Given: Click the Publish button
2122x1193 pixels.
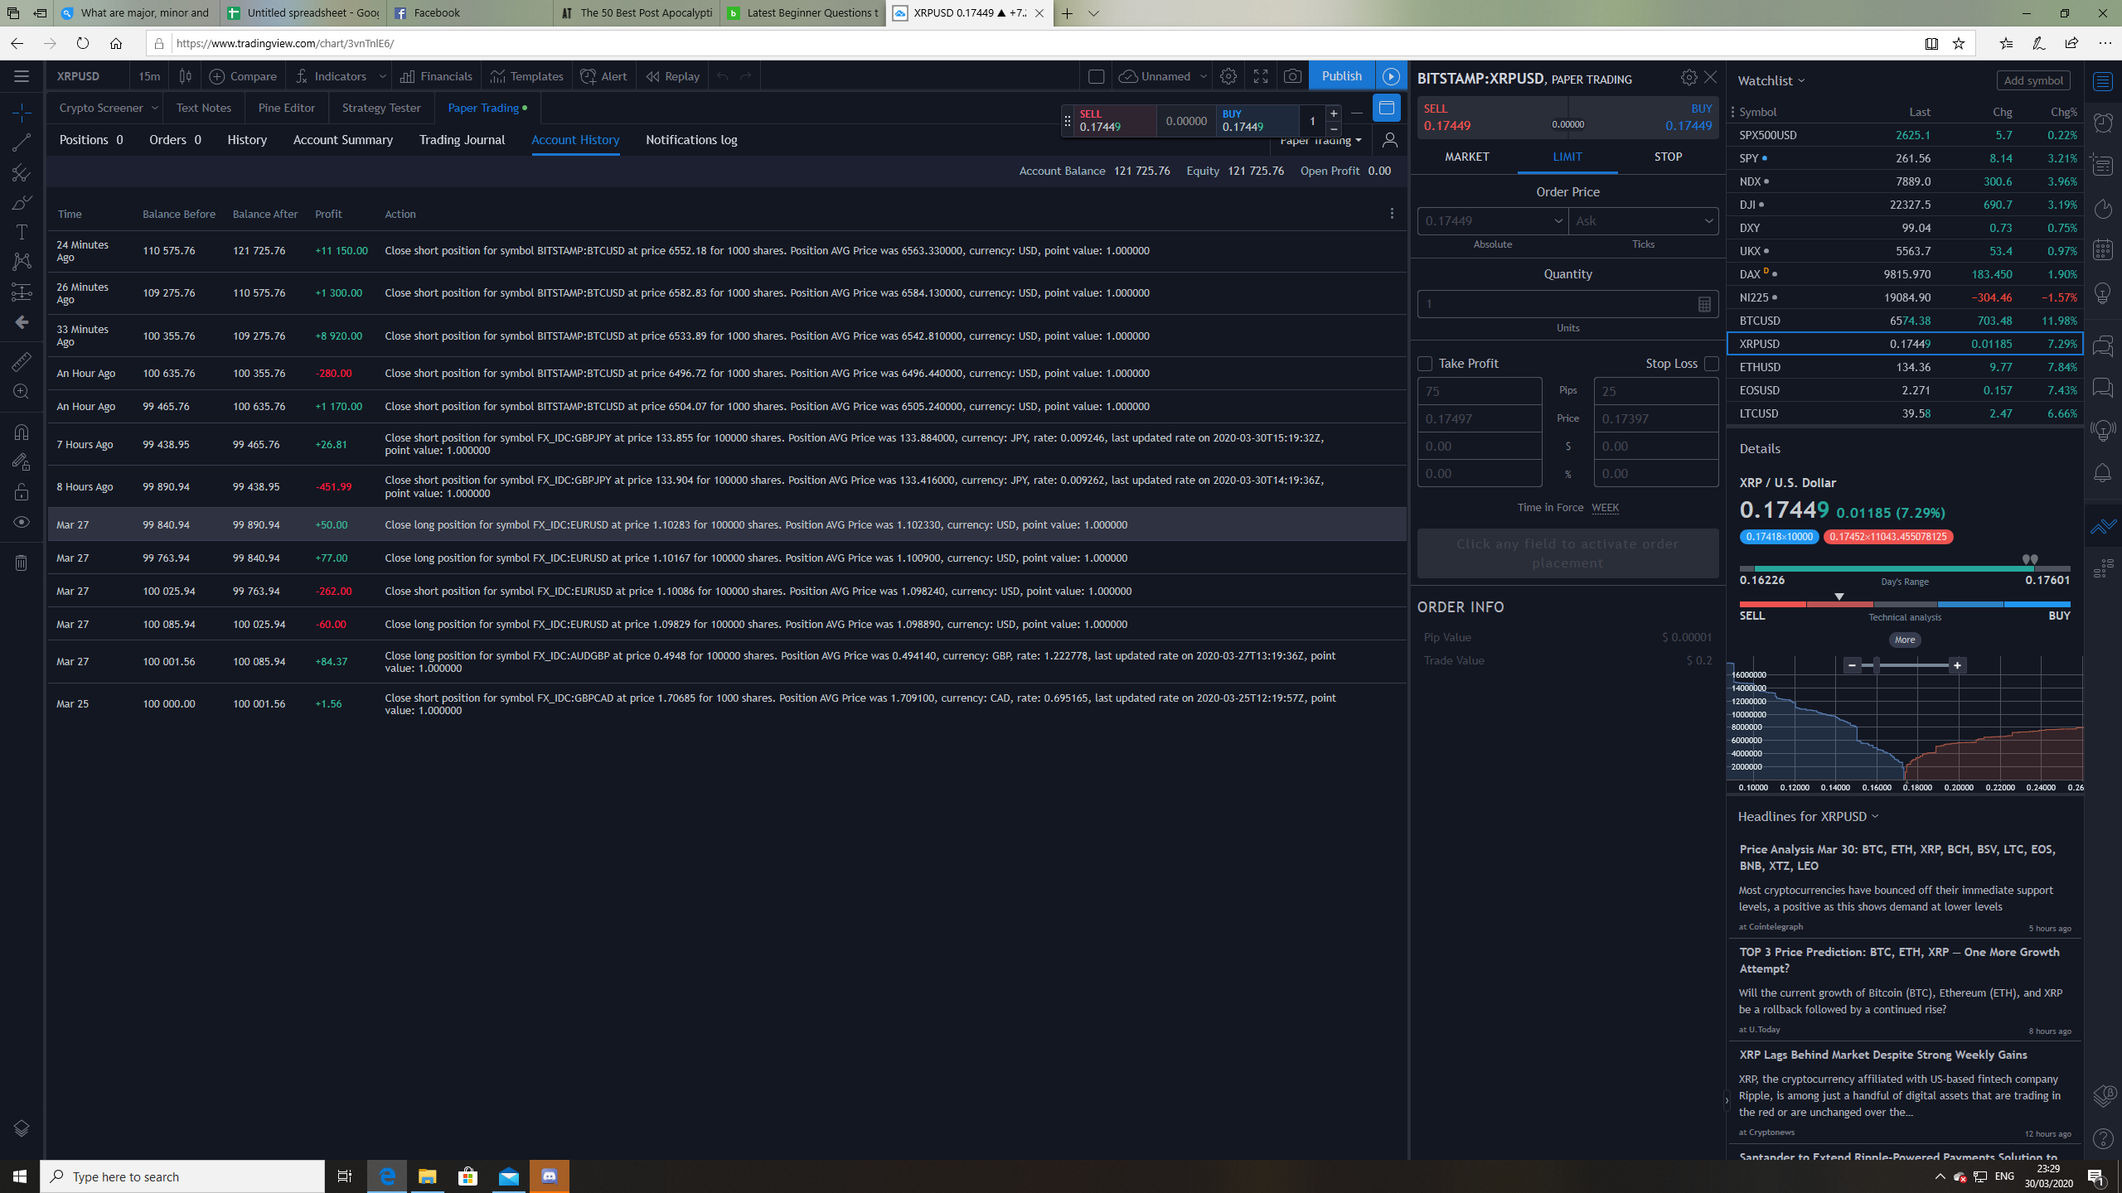Looking at the screenshot, I should pos(1341,76).
